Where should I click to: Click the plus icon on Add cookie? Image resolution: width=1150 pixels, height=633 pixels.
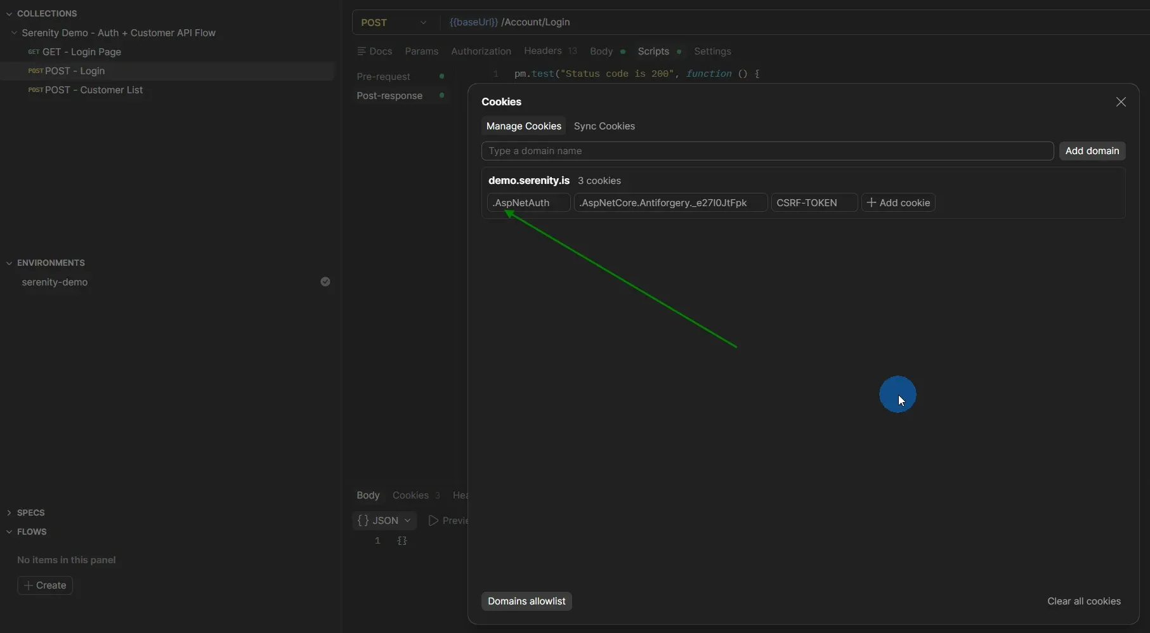(872, 202)
